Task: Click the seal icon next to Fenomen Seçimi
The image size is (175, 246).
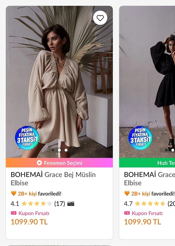Action: tap(39, 163)
